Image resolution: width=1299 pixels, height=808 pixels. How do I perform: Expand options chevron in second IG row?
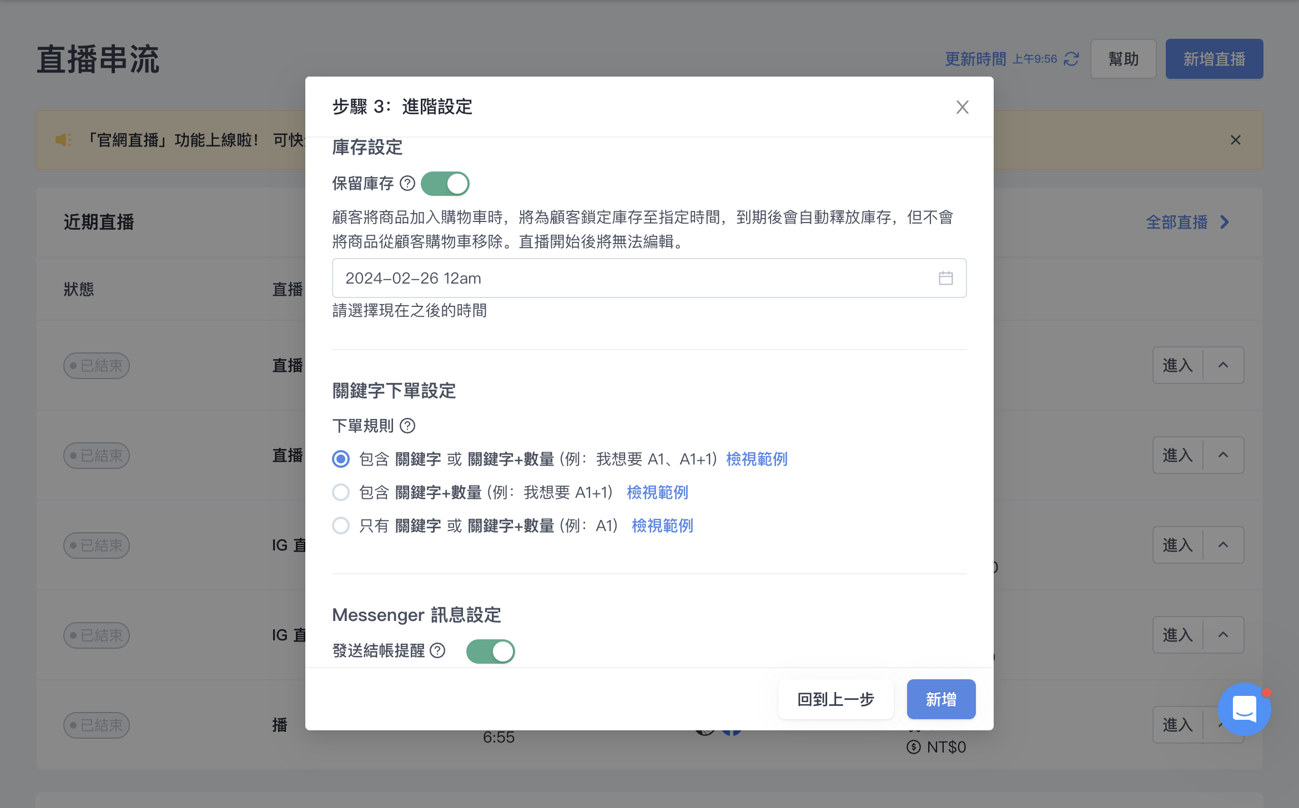tap(1223, 635)
